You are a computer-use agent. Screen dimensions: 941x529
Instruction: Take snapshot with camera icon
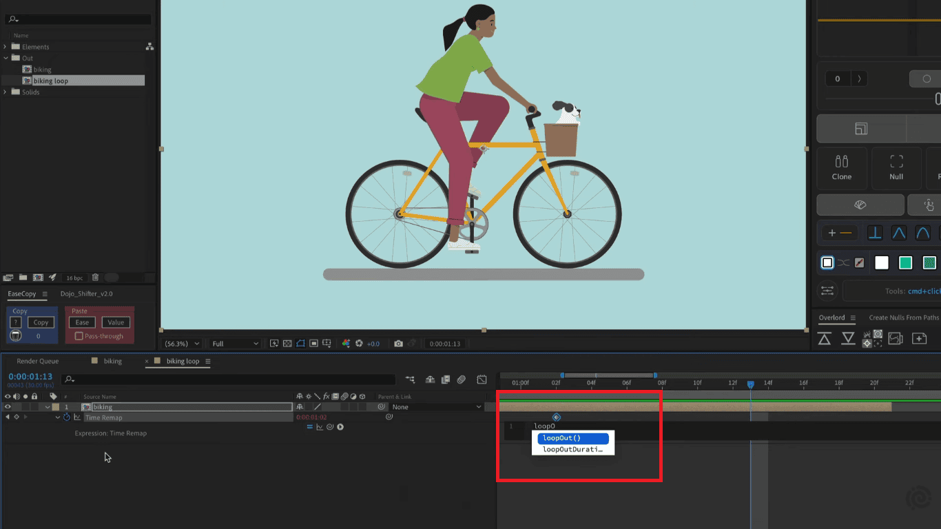[398, 343]
